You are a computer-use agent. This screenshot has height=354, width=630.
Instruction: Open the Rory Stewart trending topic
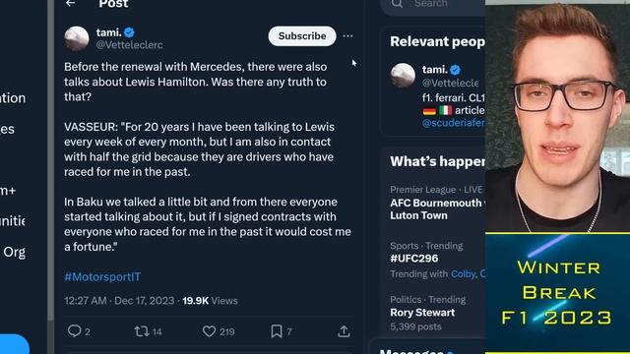coord(422,313)
